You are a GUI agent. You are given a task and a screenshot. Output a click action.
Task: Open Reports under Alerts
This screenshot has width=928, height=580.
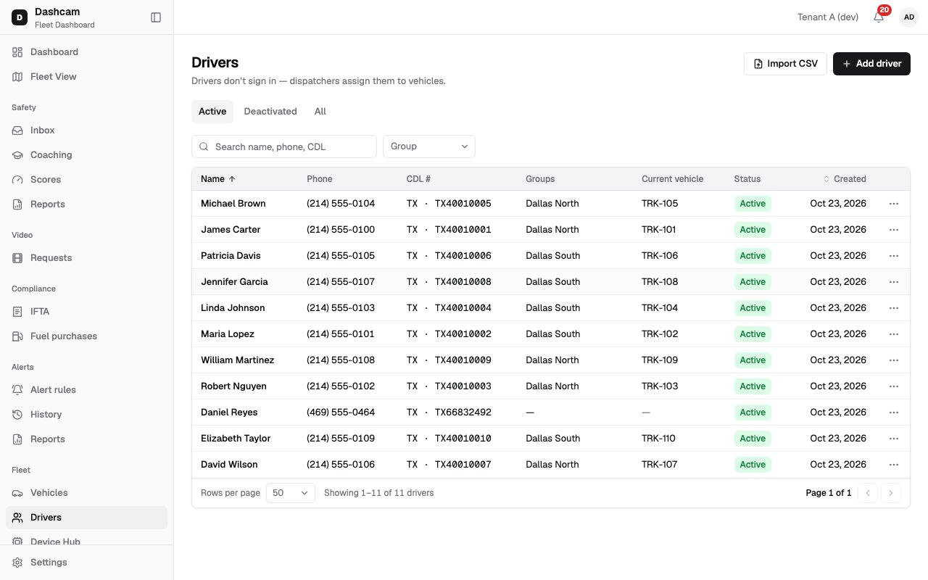[x=86, y=439]
